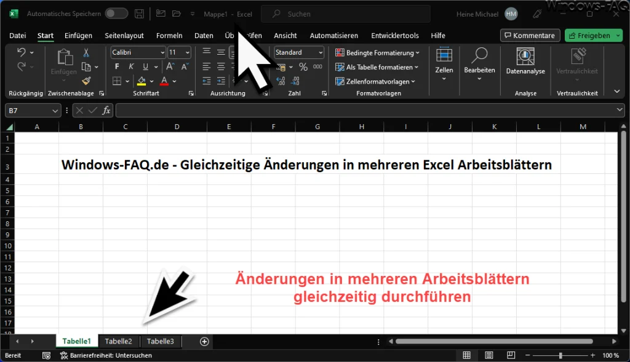Open the fill color dropdown arrow
Viewport: 630px width, 362px height.
[x=151, y=82]
